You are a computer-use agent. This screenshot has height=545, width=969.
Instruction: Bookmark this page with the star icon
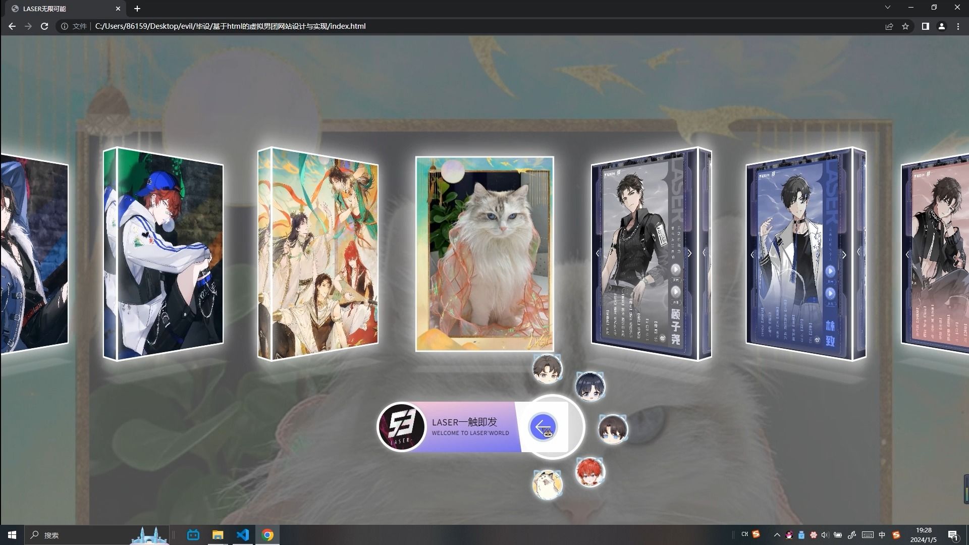905,26
